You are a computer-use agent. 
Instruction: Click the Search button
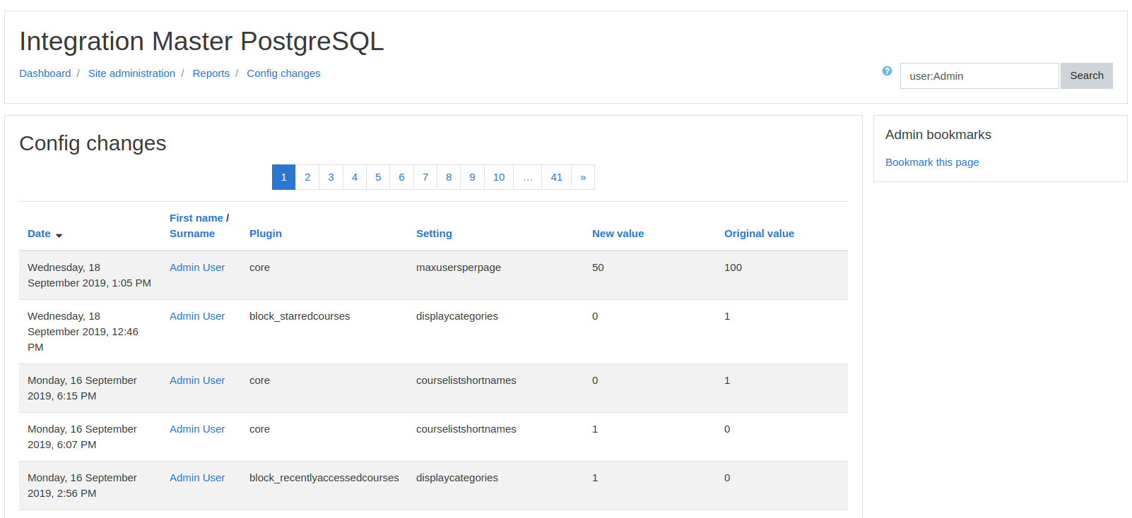tap(1086, 76)
